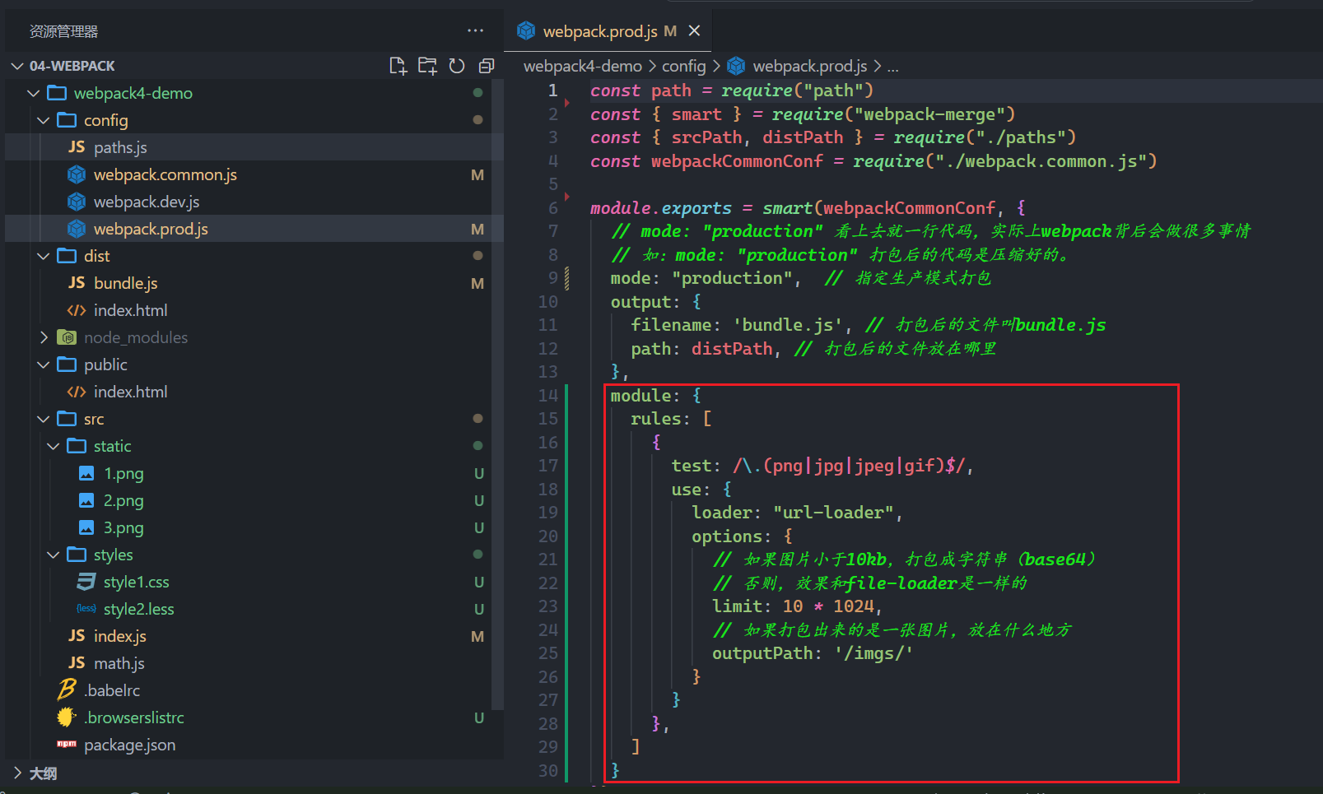The width and height of the screenshot is (1323, 794).
Task: Collapse all folders with the collapse icon
Action: pos(487,66)
